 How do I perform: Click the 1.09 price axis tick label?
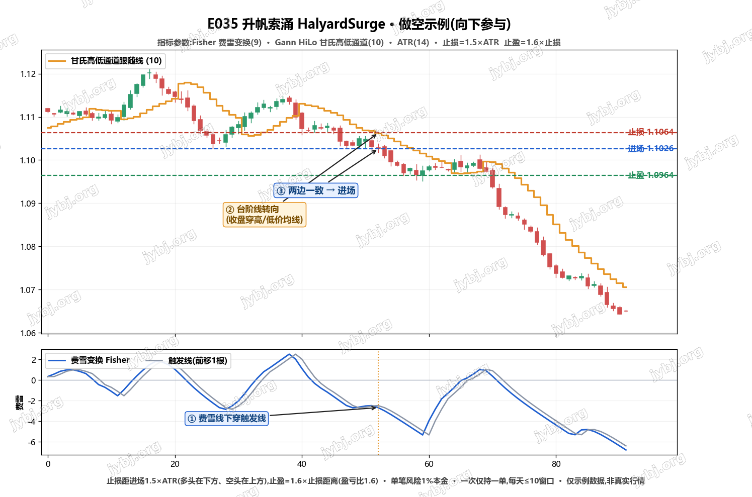(x=28, y=204)
